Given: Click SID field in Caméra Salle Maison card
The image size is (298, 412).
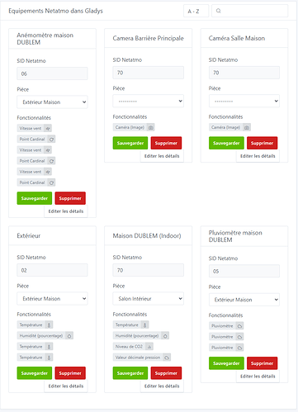Looking at the screenshot, I should pos(244,73).
